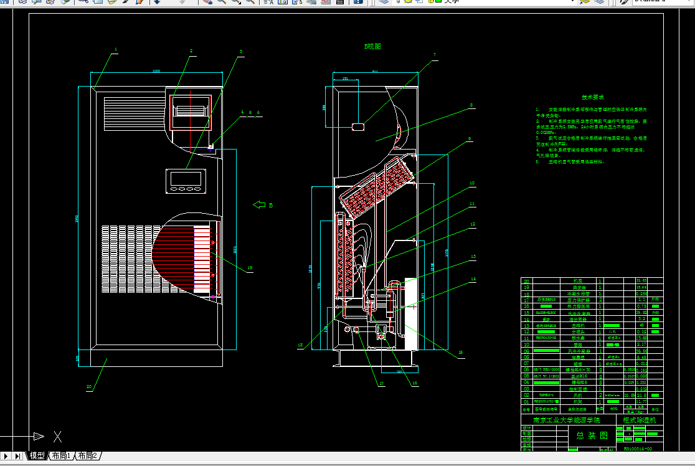The image size is (695, 466).
Task: Select callout number 10 label
Action: click(472, 183)
